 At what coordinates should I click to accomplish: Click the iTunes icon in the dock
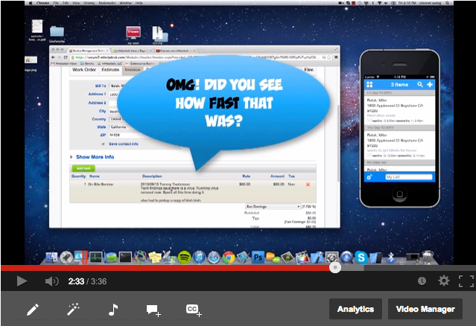[199, 258]
